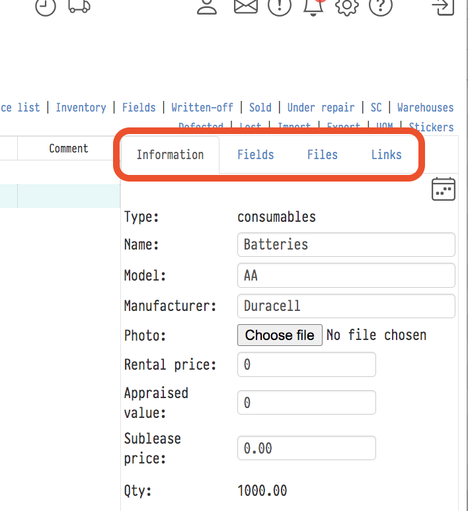The height and width of the screenshot is (511, 468).
Task: Open the envelope messages icon
Action: pos(245,6)
